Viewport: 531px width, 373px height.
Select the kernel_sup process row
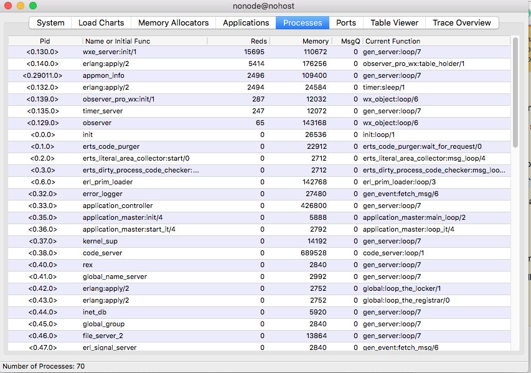click(x=259, y=241)
